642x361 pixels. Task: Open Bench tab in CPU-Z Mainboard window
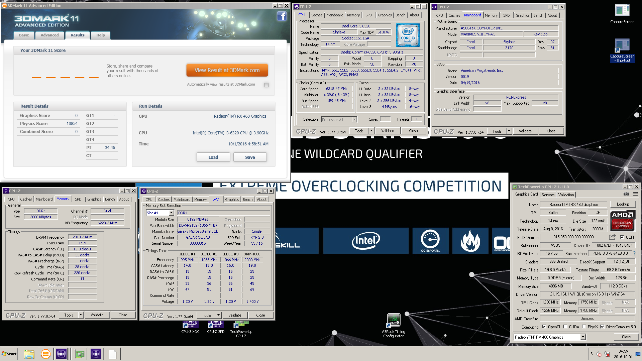(x=538, y=15)
